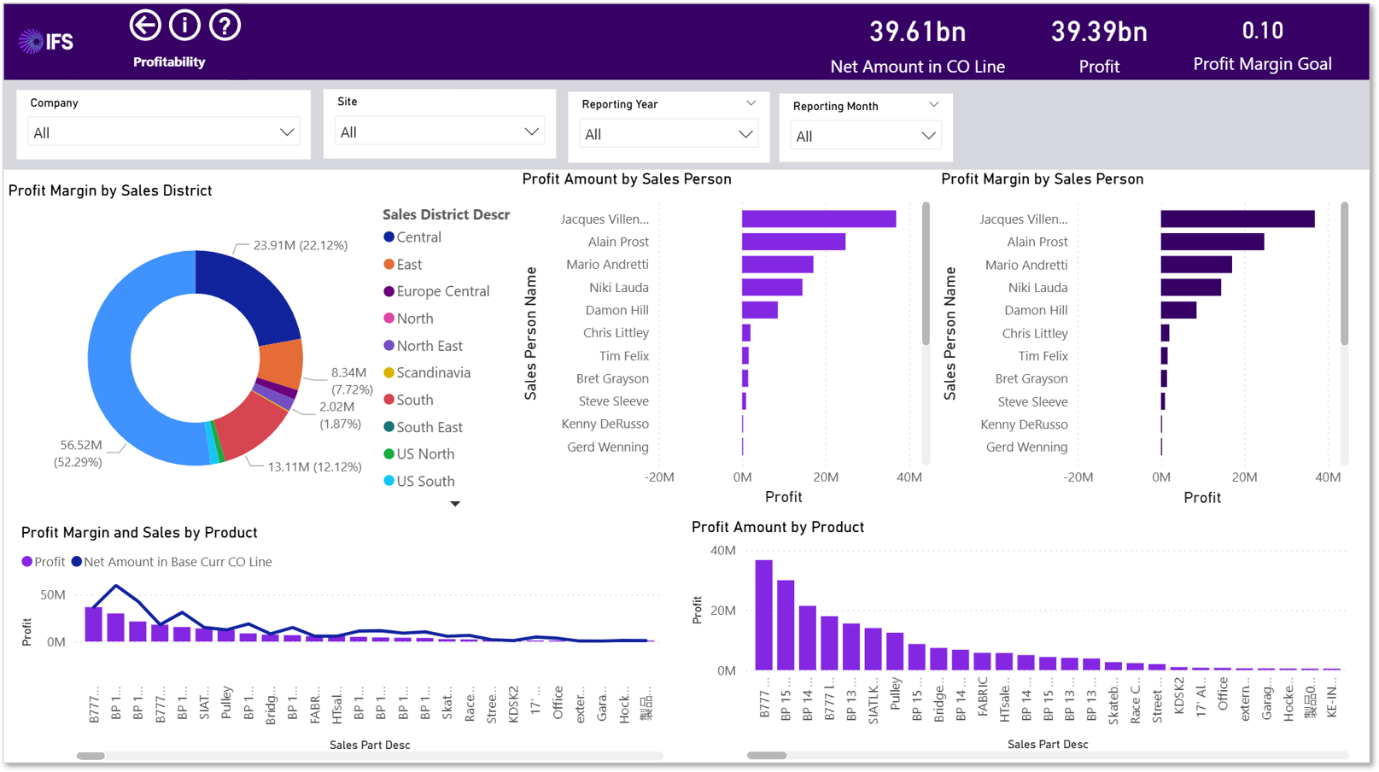1379x772 pixels.
Task: Expand the Company dropdown
Action: click(x=163, y=132)
